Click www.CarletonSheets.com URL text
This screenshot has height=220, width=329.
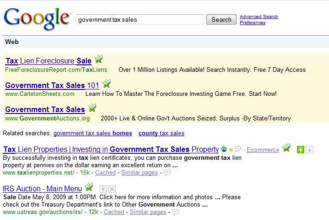(39, 94)
